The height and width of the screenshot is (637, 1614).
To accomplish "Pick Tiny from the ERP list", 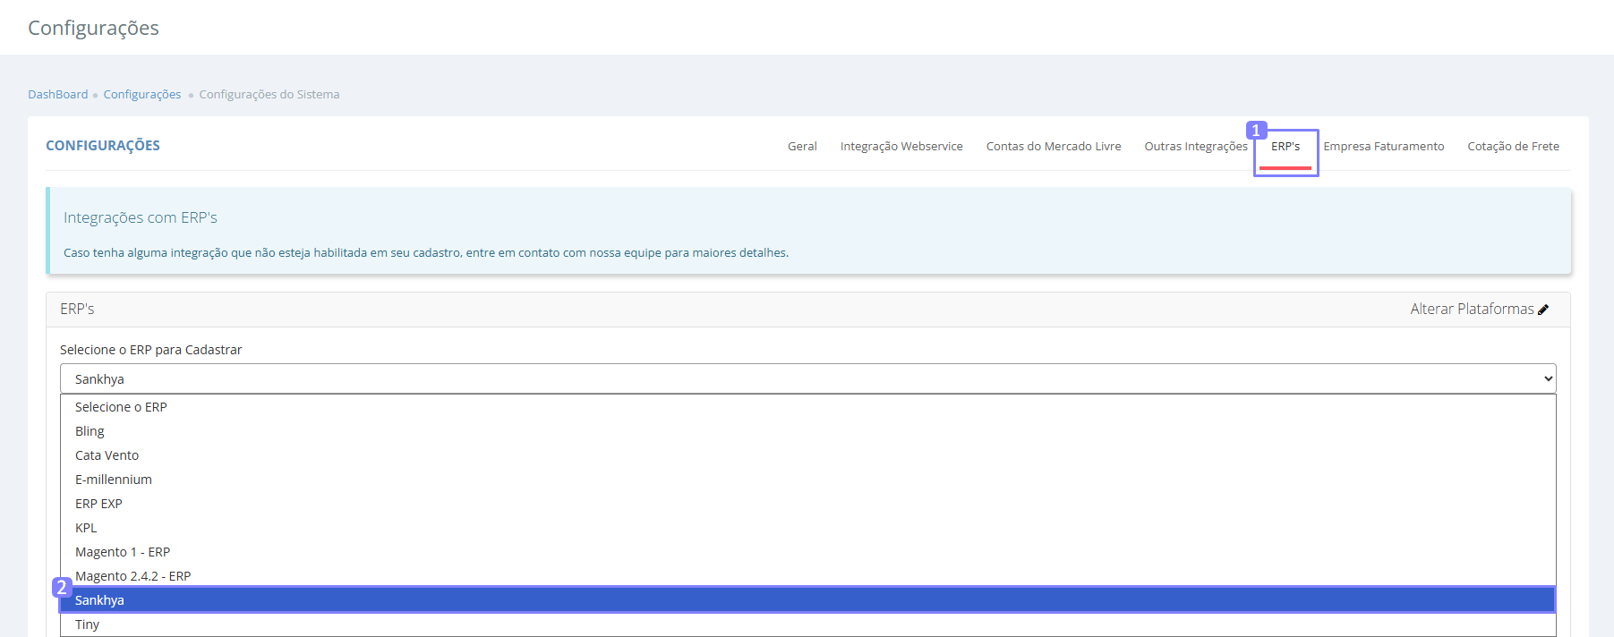I will point(808,624).
